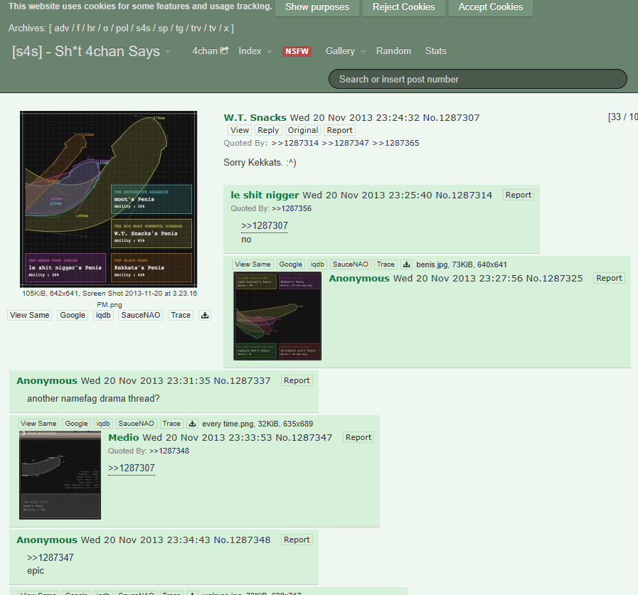Search SauceNAO for the Screen Shot image
This screenshot has width=638, height=595.
140,315
